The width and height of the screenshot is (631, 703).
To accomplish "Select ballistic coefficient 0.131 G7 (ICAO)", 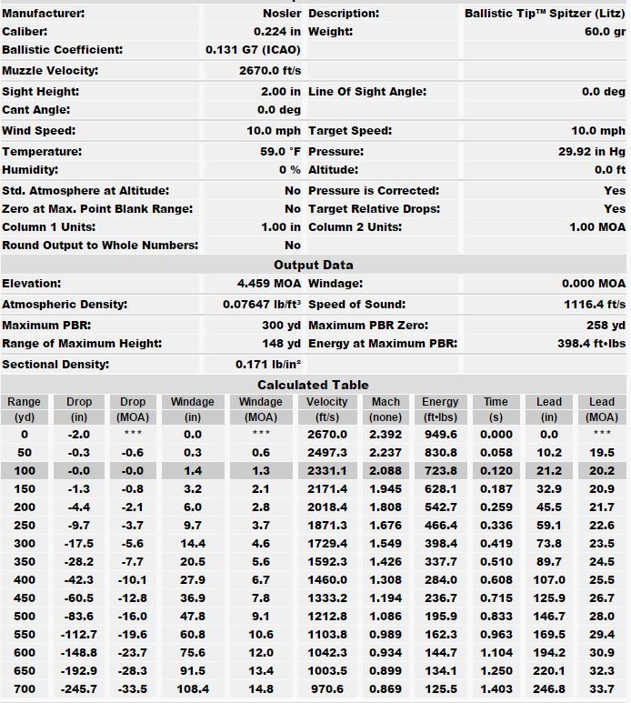I will [x=253, y=50].
